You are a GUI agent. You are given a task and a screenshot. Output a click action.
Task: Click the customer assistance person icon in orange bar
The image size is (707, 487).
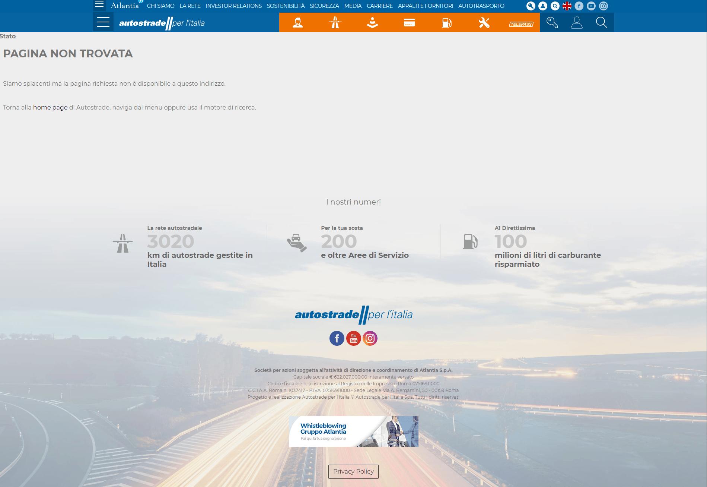pyautogui.click(x=297, y=23)
